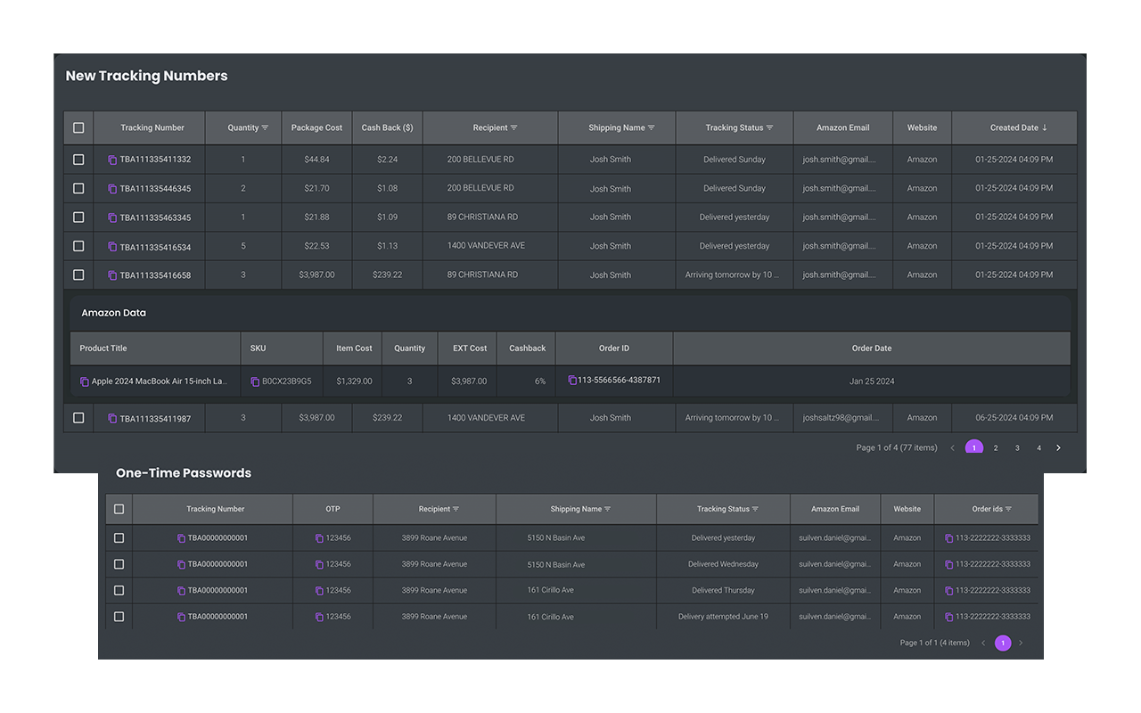Select all rows in One-Time Passwords table

119,509
